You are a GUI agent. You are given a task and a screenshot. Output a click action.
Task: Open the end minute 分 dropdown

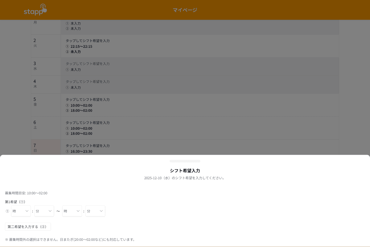95,211
